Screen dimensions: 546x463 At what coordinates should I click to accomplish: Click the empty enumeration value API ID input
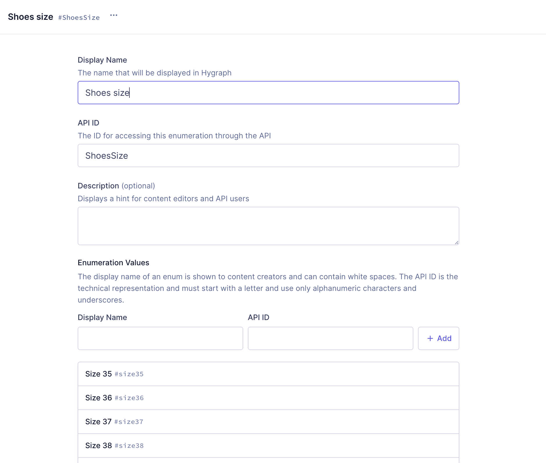(330, 338)
